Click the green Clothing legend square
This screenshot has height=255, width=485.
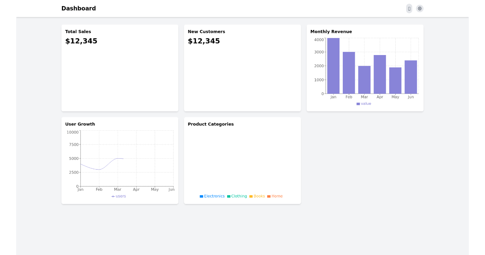(x=228, y=196)
